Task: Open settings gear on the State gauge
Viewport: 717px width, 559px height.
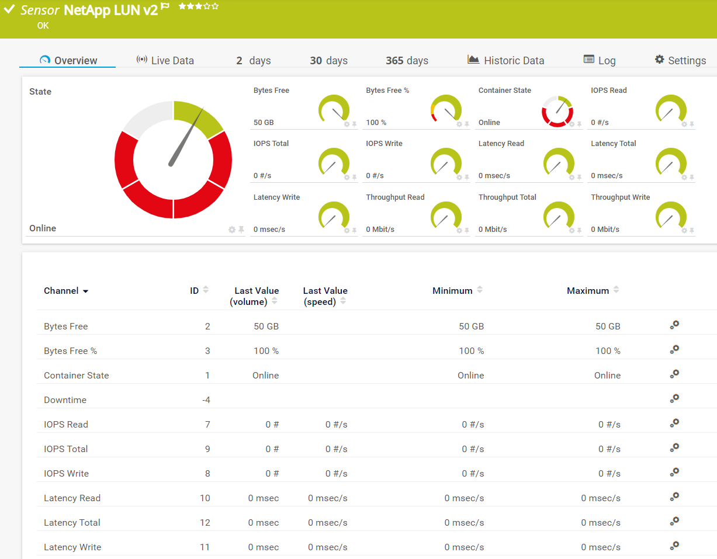Action: 232,230
